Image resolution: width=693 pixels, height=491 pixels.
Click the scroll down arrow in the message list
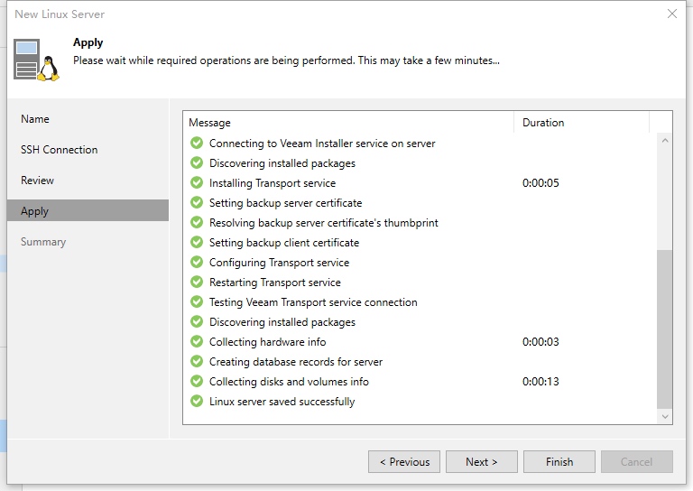click(x=665, y=416)
